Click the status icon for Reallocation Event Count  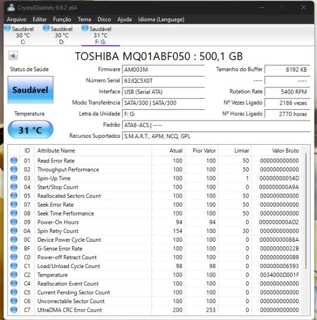click(x=14, y=283)
